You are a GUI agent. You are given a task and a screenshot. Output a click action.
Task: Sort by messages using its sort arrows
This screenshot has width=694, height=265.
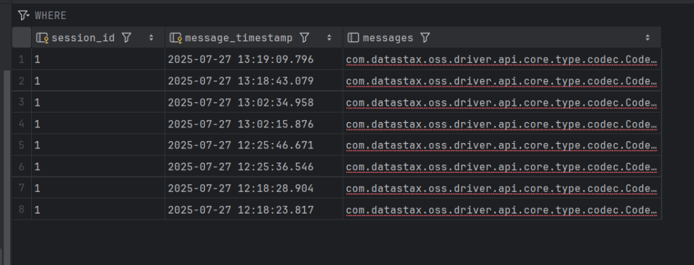click(647, 38)
